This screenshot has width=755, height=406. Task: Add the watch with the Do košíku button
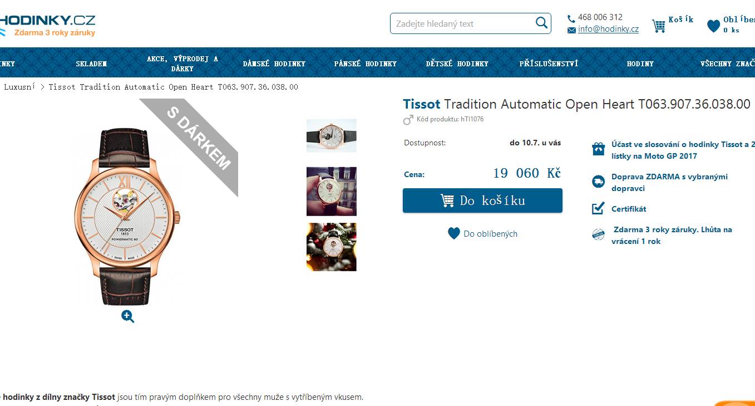point(482,200)
